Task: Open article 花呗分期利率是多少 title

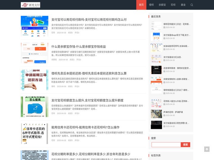Action: (91, 154)
